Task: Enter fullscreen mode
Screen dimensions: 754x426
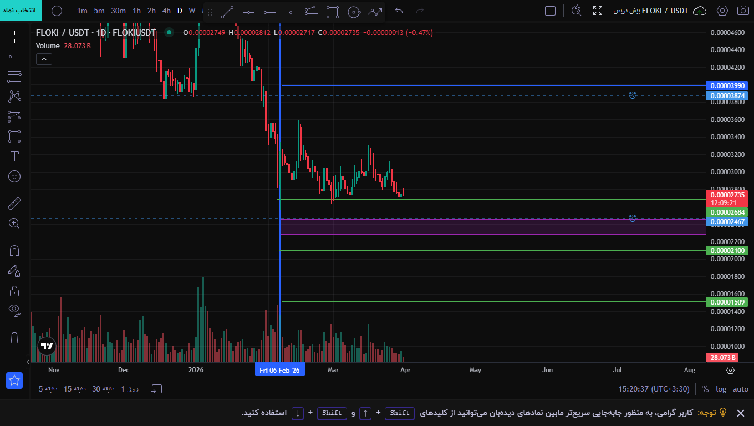Action: [x=598, y=11]
